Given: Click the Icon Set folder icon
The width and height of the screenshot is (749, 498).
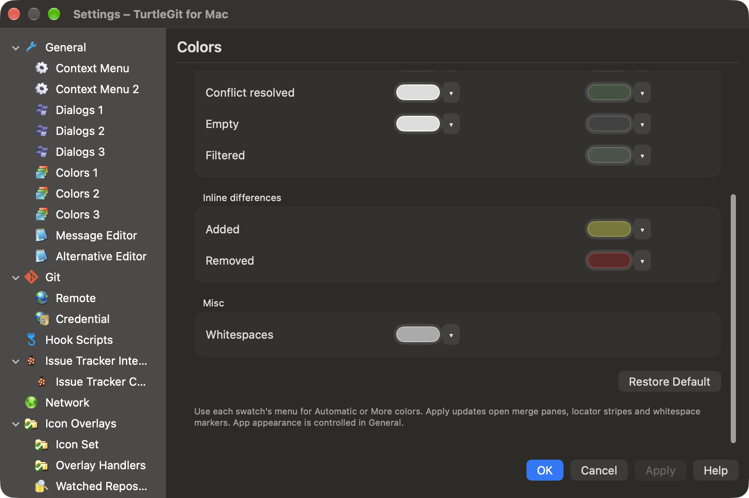Looking at the screenshot, I should pyautogui.click(x=42, y=444).
